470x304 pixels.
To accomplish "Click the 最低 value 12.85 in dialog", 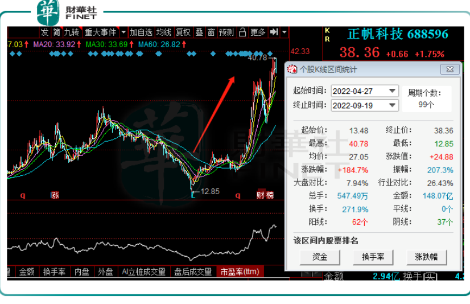I will pos(444,144).
